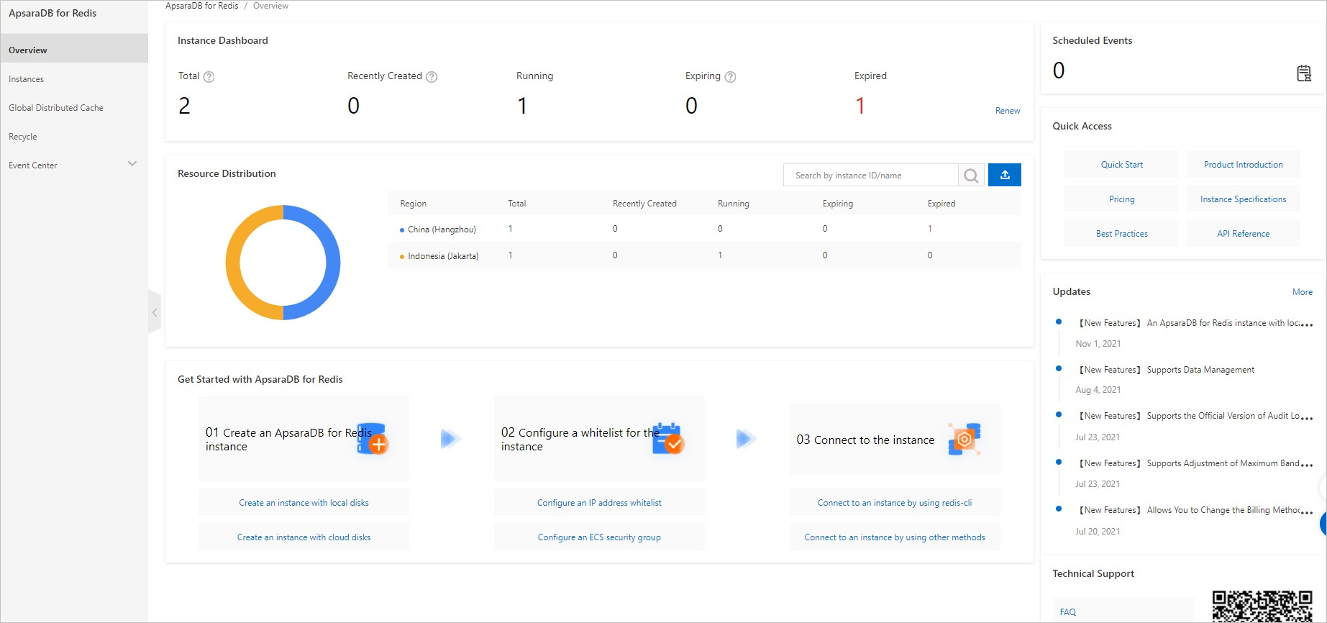Click the Technical Support QR code
Screen dimensions: 1327x623
(1262, 606)
